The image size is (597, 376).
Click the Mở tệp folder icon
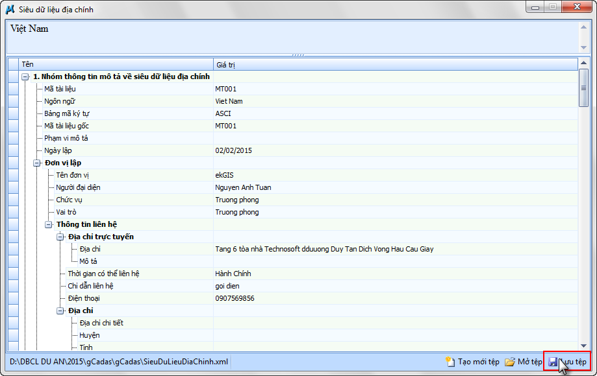point(510,362)
